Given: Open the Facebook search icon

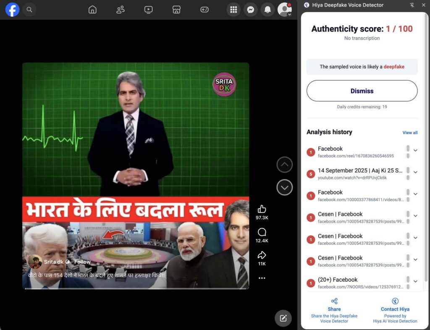Looking at the screenshot, I should pyautogui.click(x=29, y=9).
